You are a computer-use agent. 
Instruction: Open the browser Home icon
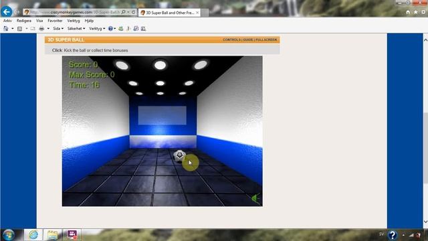click(x=408, y=12)
